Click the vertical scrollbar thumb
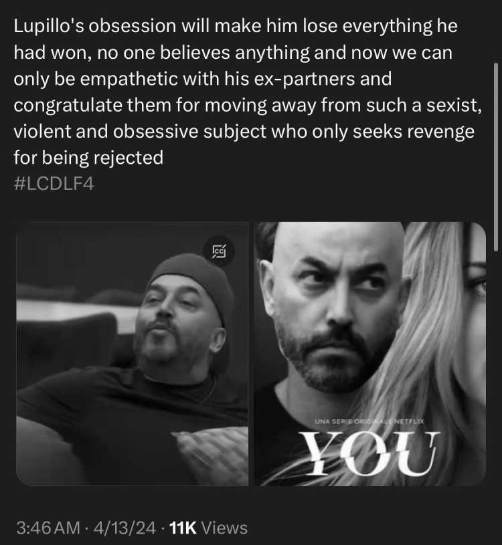The height and width of the screenshot is (545, 502). 496,156
